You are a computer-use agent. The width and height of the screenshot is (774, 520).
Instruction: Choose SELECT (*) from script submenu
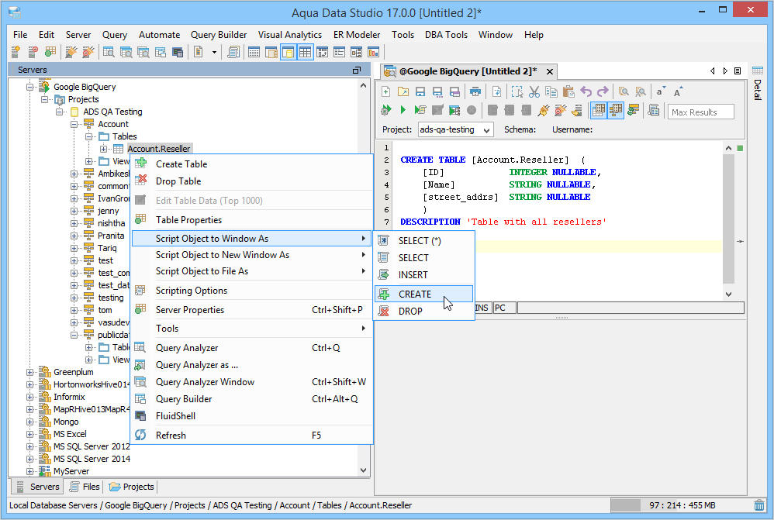(x=424, y=241)
